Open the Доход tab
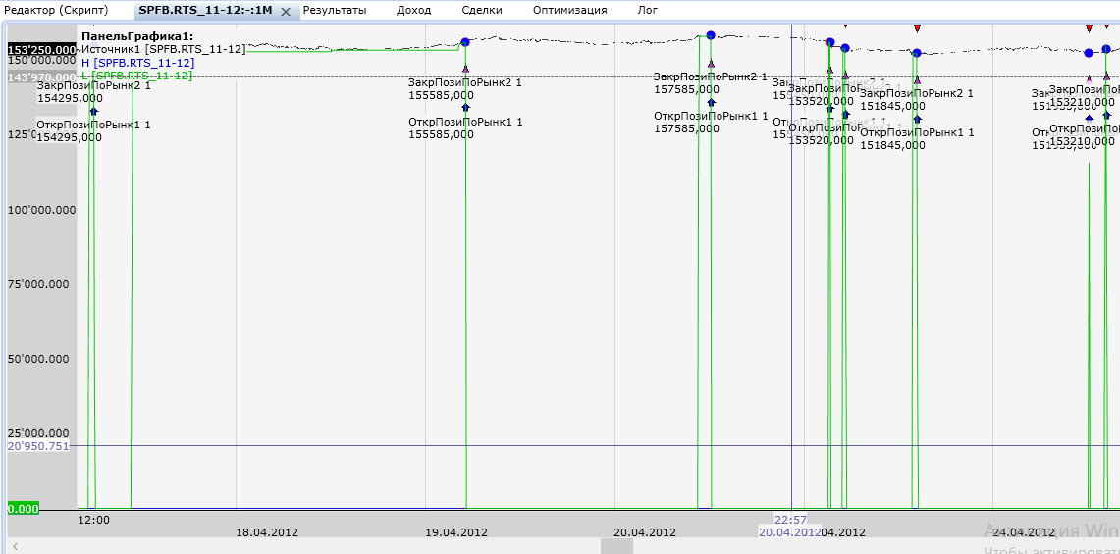 click(x=414, y=10)
